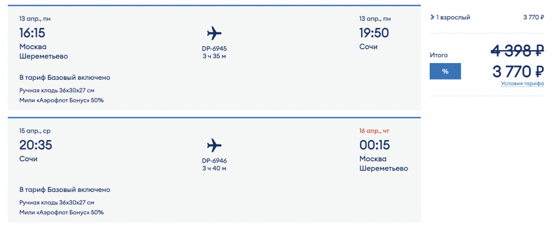Click the 19:50 arrival time in Сочи

click(x=374, y=33)
